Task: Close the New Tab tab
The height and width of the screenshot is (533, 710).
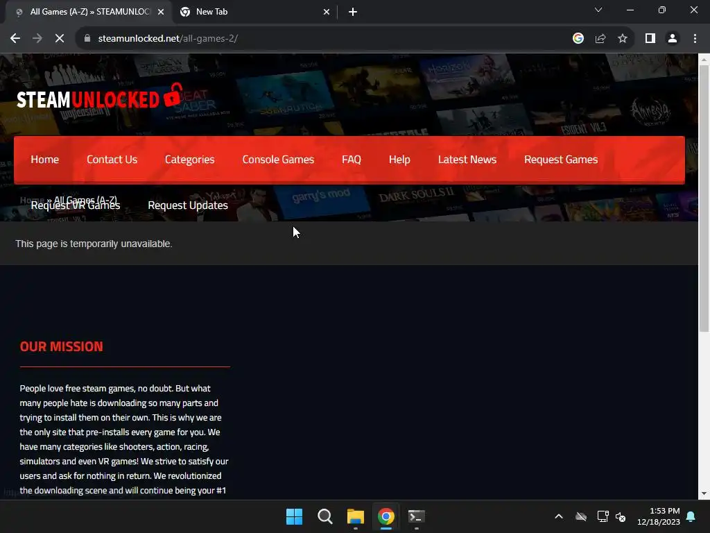Action: 327,12
